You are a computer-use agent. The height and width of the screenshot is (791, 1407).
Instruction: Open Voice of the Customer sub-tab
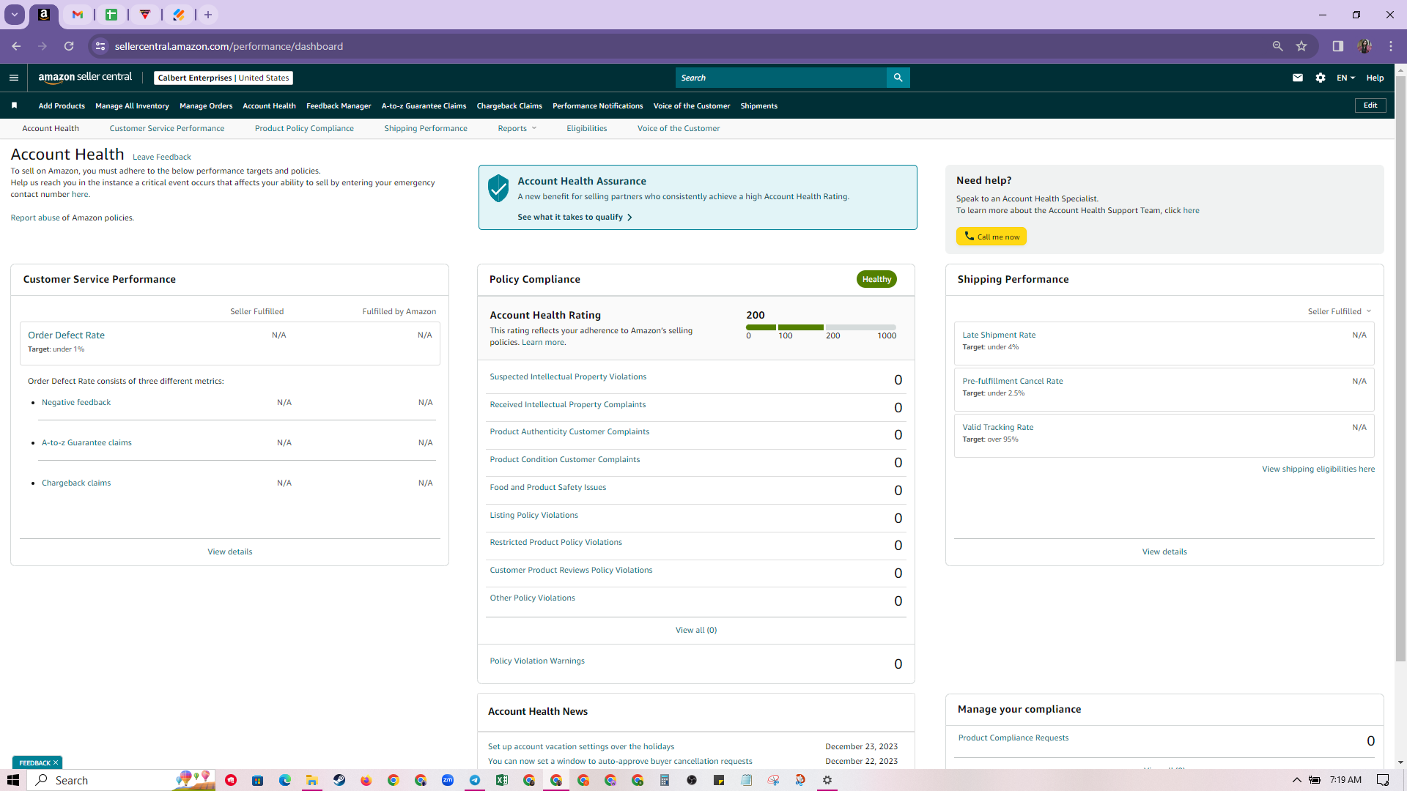click(x=679, y=129)
